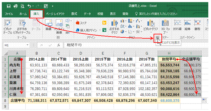Viewport: 211px width, 111px height.
Task: Open the ファイル tab
Action: pos(9,14)
